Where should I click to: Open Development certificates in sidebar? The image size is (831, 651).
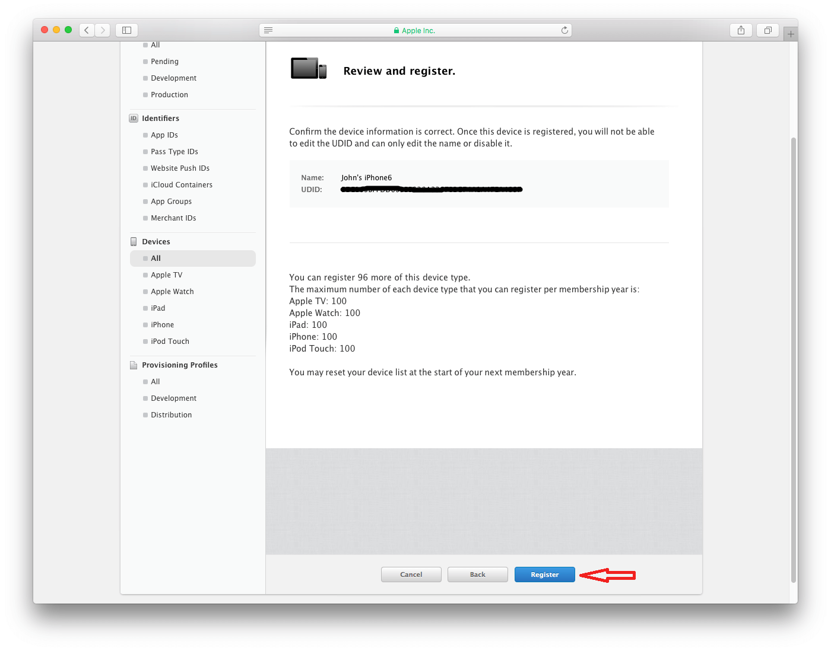(173, 78)
